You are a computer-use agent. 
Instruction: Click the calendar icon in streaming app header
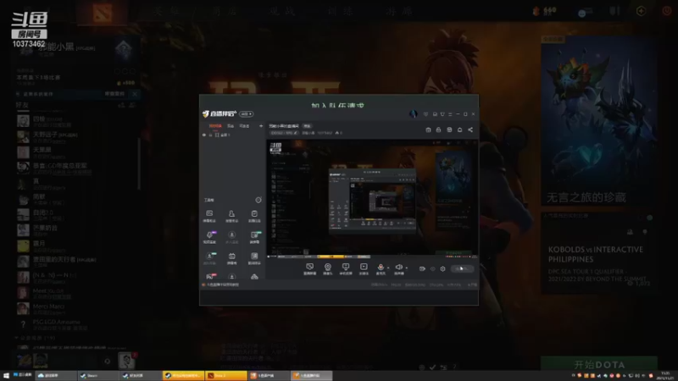click(x=428, y=130)
